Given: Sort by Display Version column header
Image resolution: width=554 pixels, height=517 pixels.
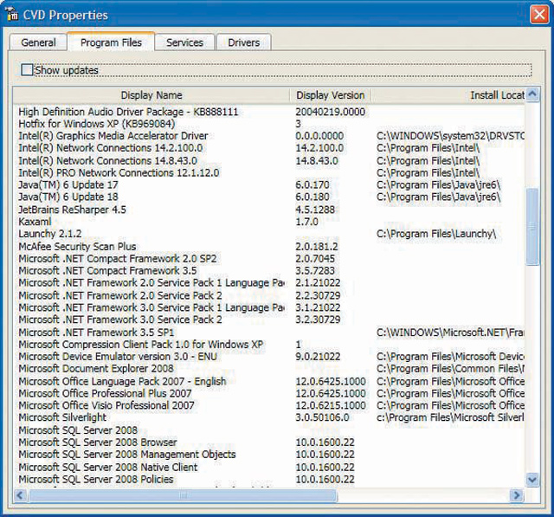Looking at the screenshot, I should coord(330,95).
